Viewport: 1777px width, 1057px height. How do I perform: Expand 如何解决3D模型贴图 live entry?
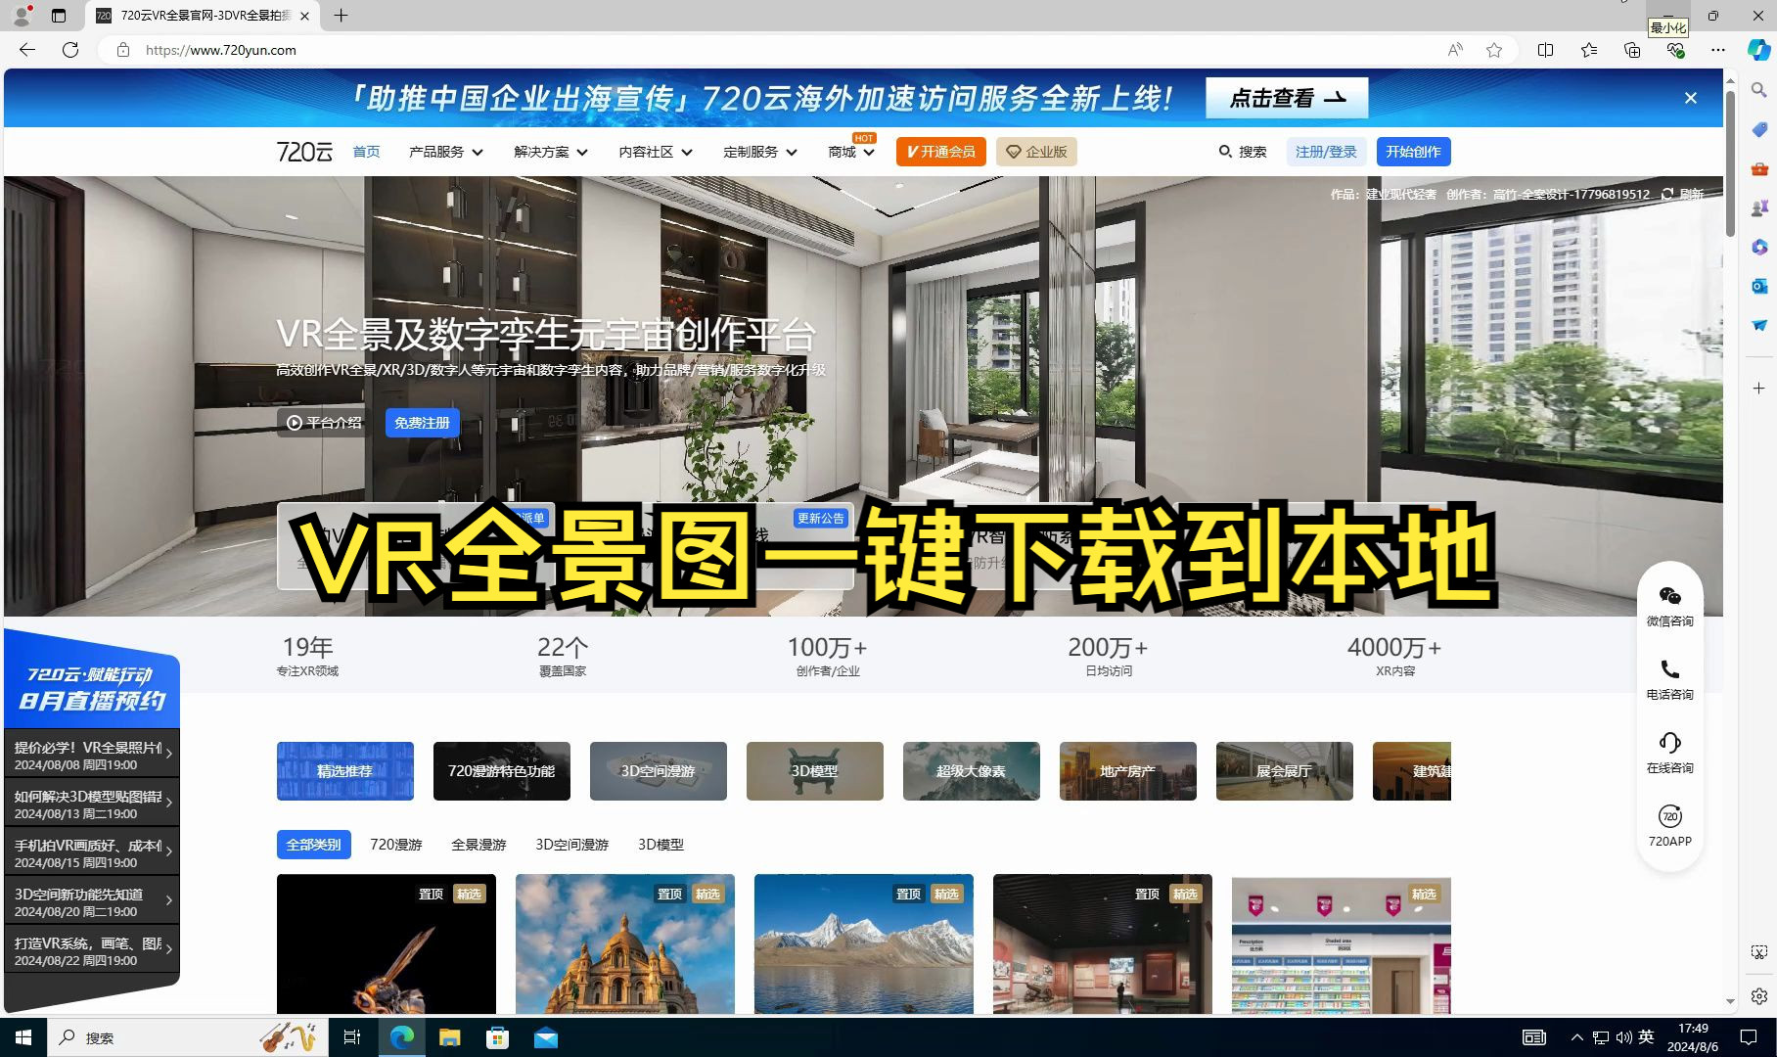click(92, 804)
